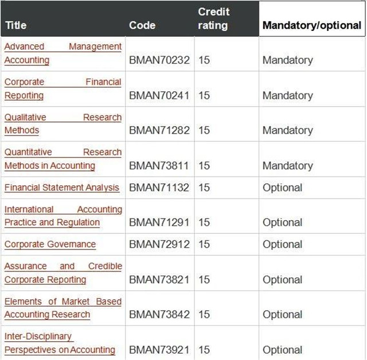This screenshot has width=367, height=360.
Task: Click the Mandatory/optional column header
Action: pyautogui.click(x=312, y=25)
